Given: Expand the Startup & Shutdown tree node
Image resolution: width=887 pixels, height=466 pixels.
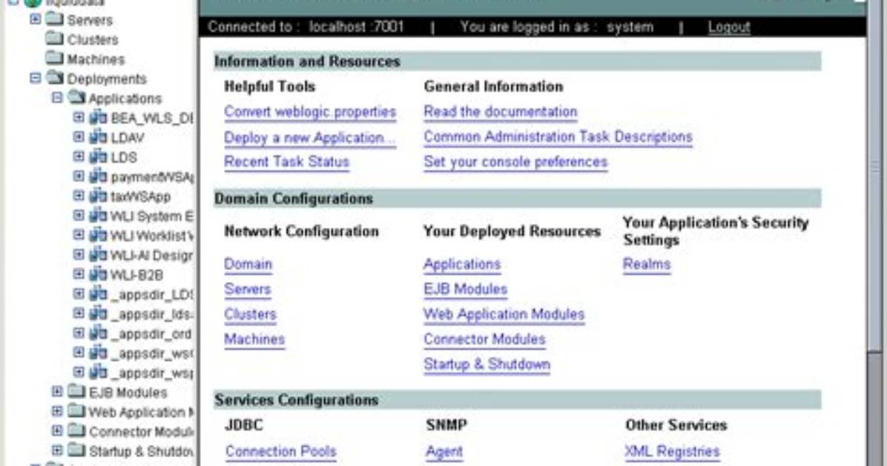Looking at the screenshot, I should tap(57, 450).
